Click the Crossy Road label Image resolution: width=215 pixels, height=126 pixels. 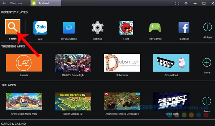click(171, 75)
